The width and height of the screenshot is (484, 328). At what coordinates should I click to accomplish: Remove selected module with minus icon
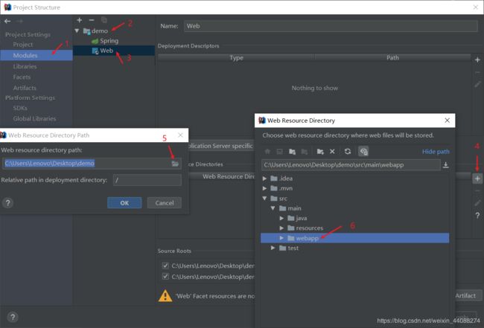pyautogui.click(x=92, y=20)
